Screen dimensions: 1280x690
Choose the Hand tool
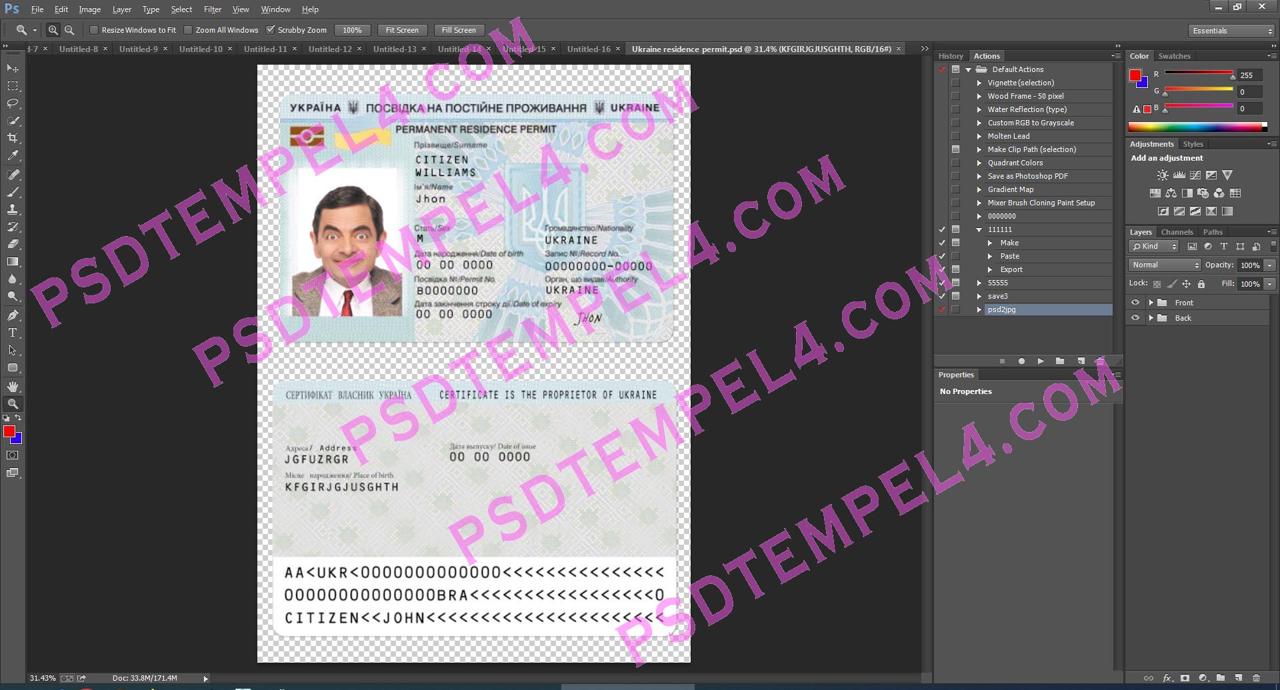[x=13, y=387]
